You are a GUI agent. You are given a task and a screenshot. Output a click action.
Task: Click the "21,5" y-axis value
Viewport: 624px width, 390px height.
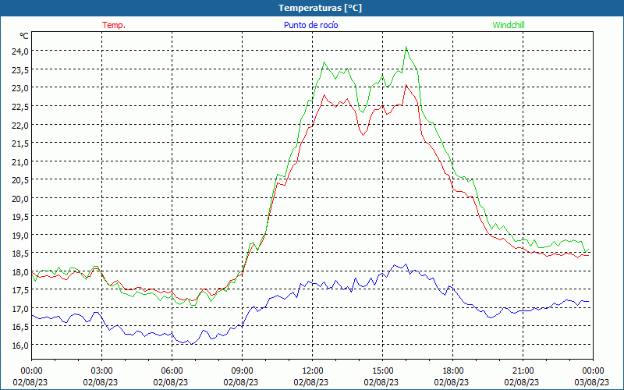click(x=20, y=144)
